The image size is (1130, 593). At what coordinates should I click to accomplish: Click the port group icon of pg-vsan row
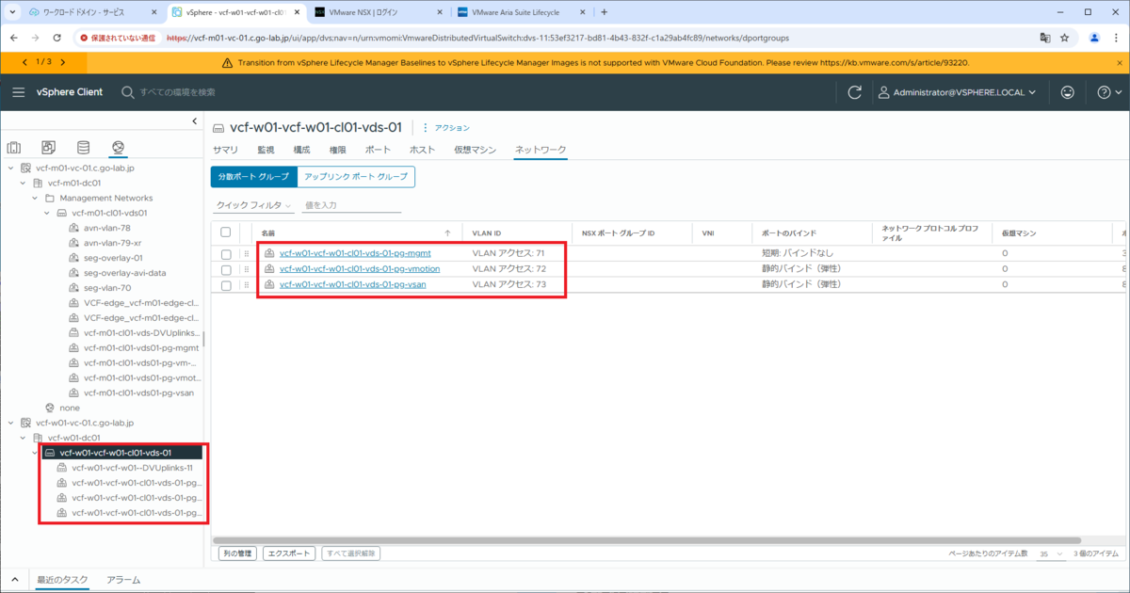tap(269, 284)
